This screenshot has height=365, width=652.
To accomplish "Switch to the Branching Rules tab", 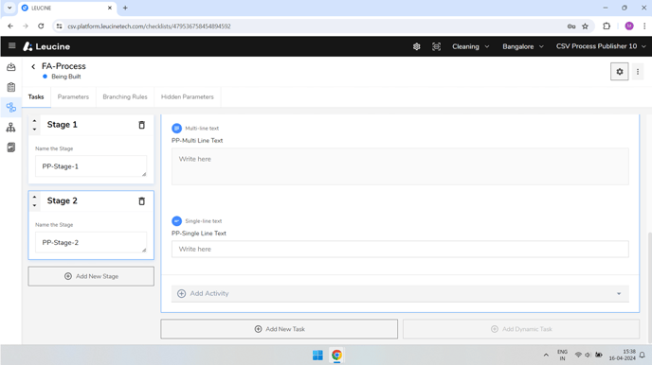I will point(125,96).
